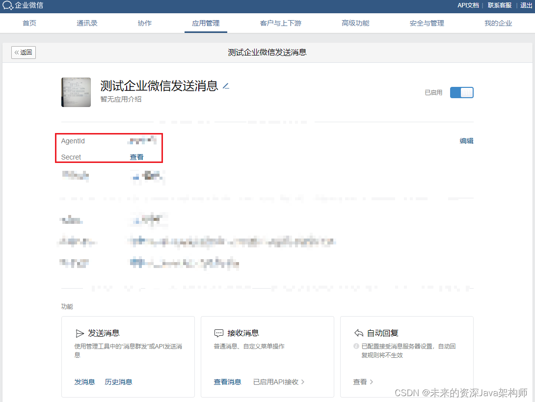Go to 我的企业 tab
Screen dimensions: 535x402
pos(498,23)
